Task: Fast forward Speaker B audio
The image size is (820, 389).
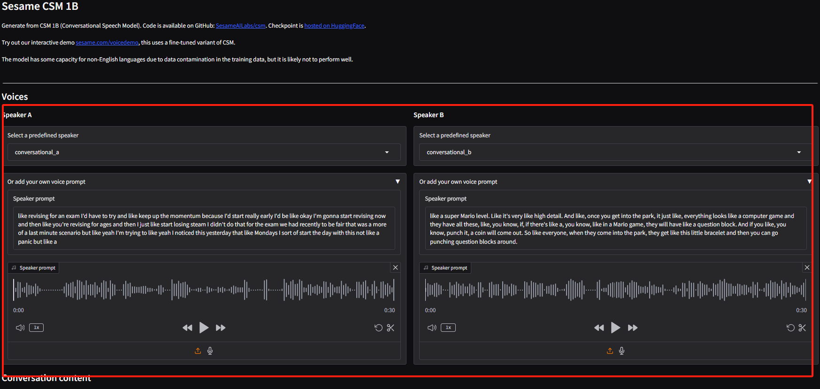Action: point(633,328)
